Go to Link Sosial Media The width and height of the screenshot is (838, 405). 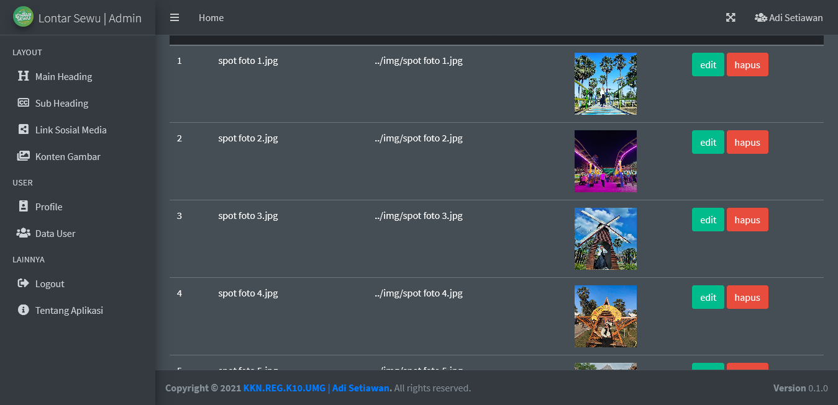click(78, 130)
